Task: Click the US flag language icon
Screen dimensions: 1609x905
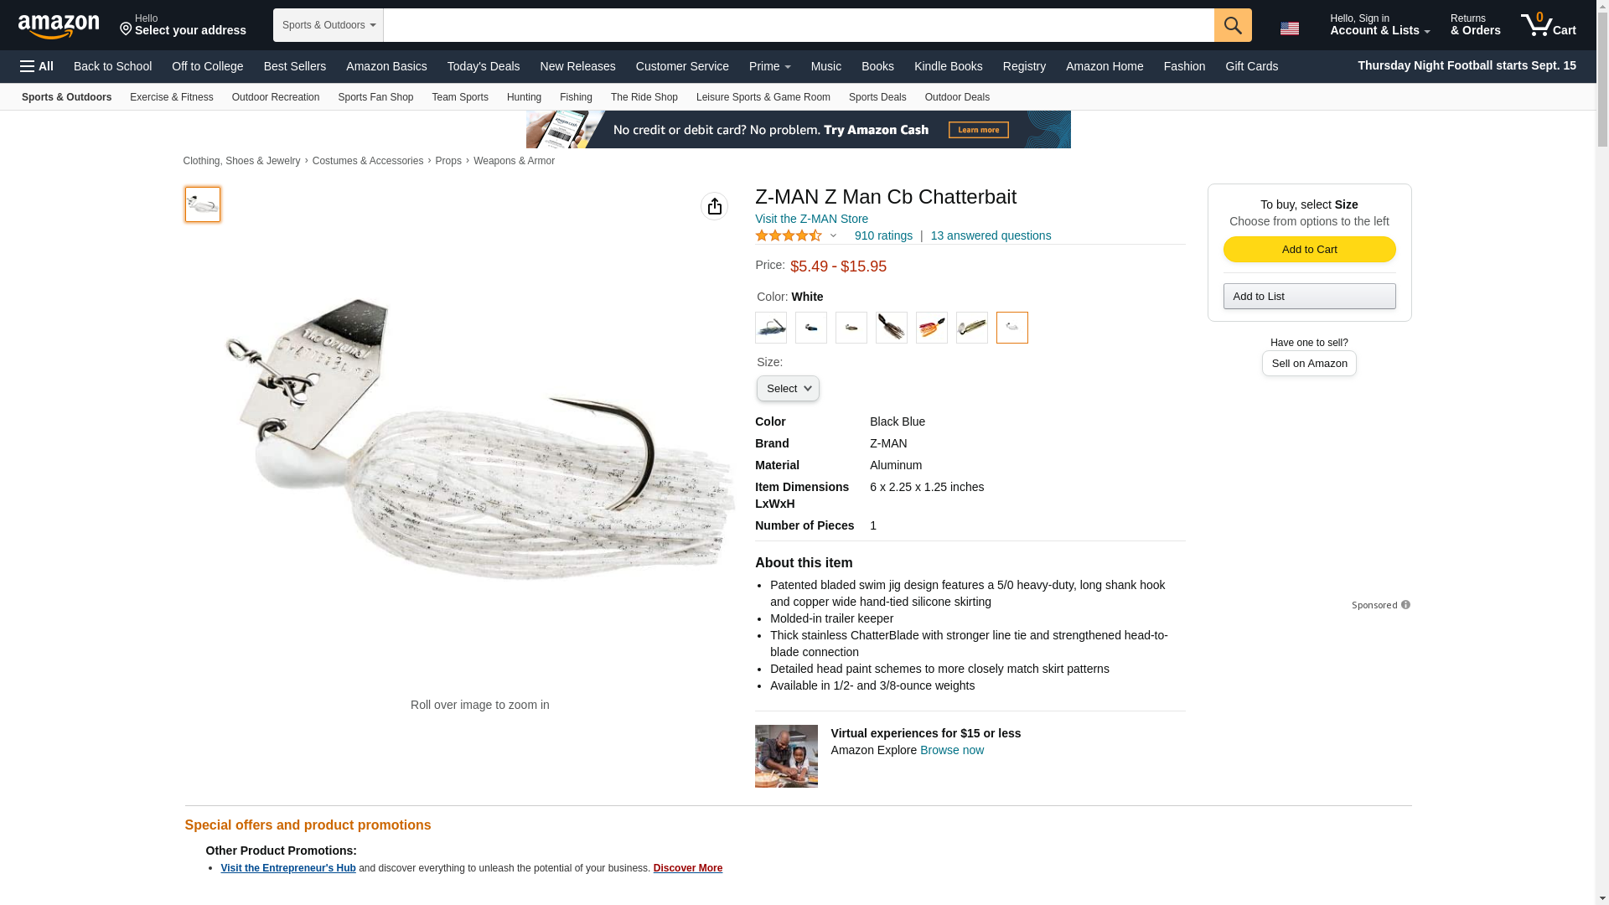Action: (x=1289, y=28)
